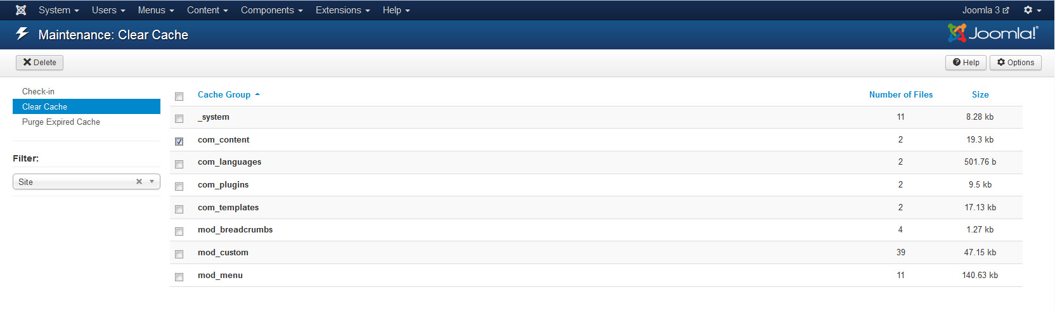
Task: Click the ascending sort arrow beside Cache Group
Action: 257,95
